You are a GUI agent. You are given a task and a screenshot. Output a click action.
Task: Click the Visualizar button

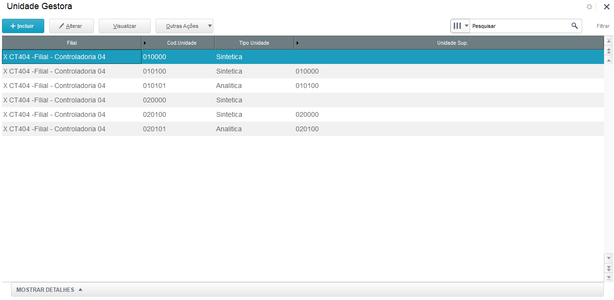(x=125, y=26)
